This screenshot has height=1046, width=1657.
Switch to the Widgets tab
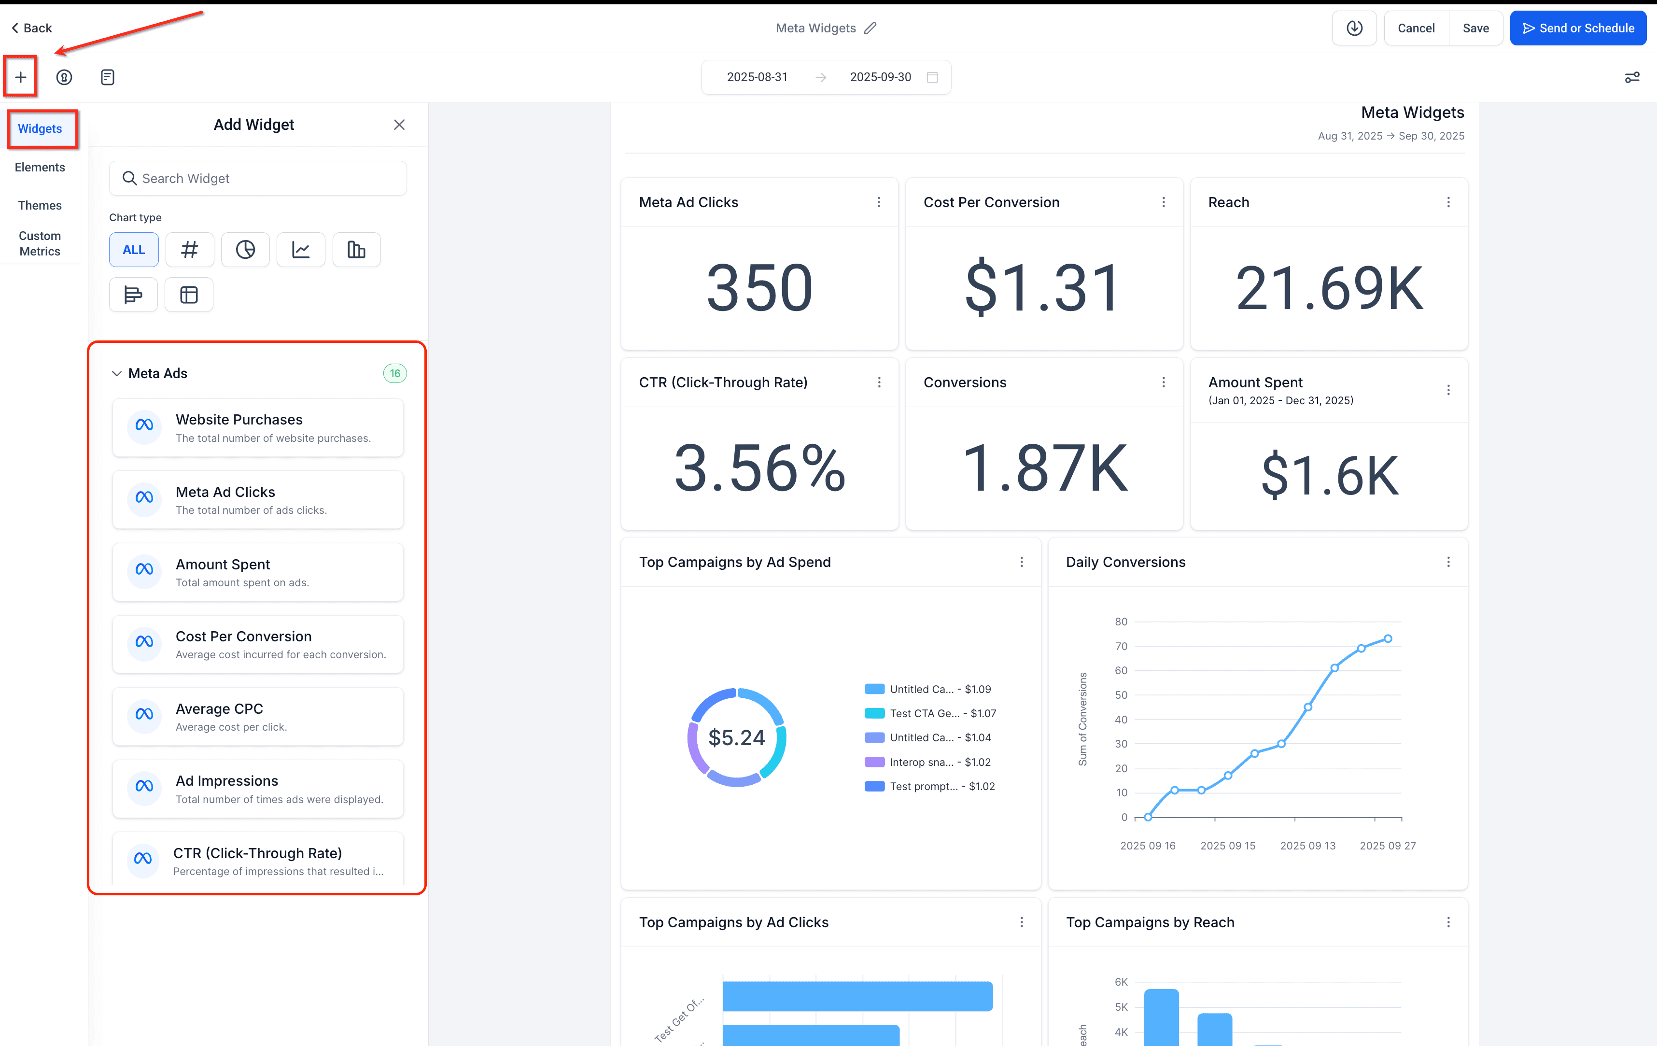[40, 128]
